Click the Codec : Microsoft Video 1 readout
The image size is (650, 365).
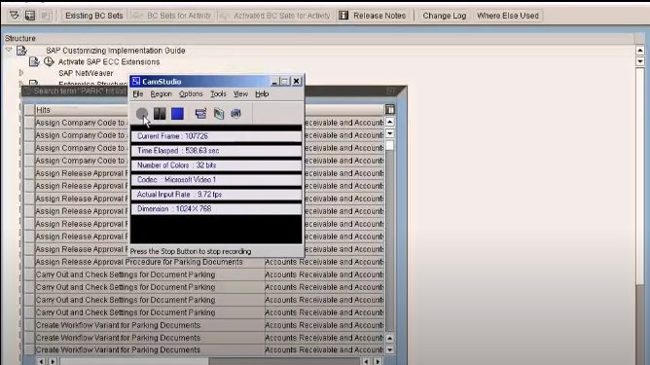[x=216, y=180]
